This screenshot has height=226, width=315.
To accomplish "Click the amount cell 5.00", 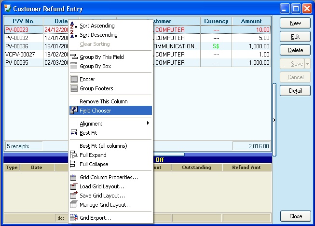I will (251, 38).
